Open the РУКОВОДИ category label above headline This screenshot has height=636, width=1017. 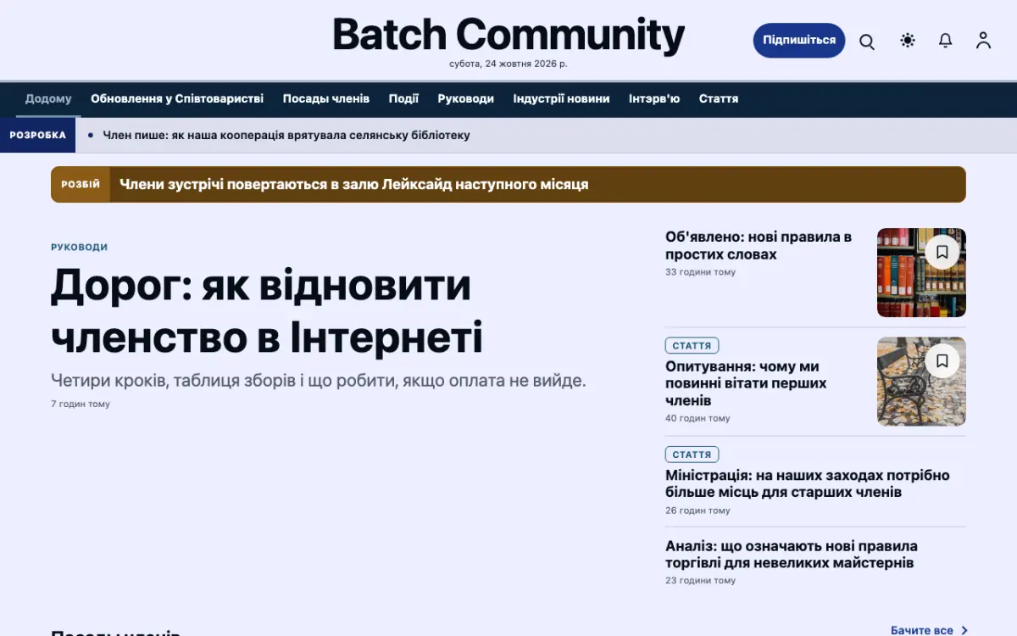tap(80, 247)
